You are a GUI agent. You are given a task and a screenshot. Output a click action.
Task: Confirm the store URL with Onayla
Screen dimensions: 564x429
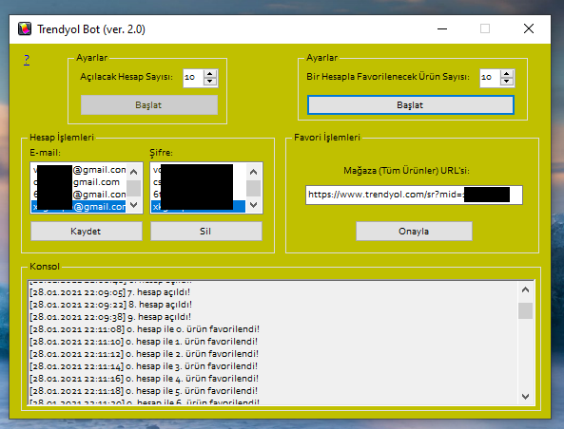pyautogui.click(x=414, y=232)
